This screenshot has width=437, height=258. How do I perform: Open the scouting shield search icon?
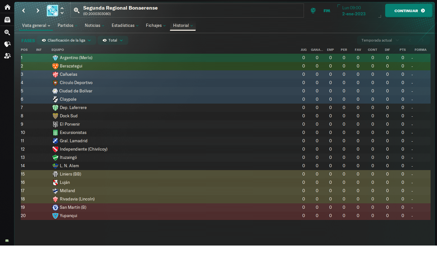(7, 44)
